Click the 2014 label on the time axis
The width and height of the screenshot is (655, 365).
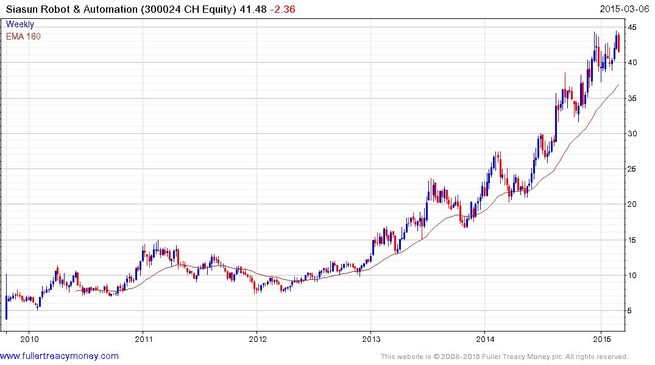coord(485,339)
